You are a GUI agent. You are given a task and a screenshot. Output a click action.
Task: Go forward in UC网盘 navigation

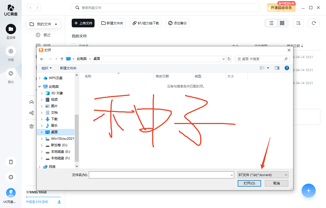(x=37, y=8)
